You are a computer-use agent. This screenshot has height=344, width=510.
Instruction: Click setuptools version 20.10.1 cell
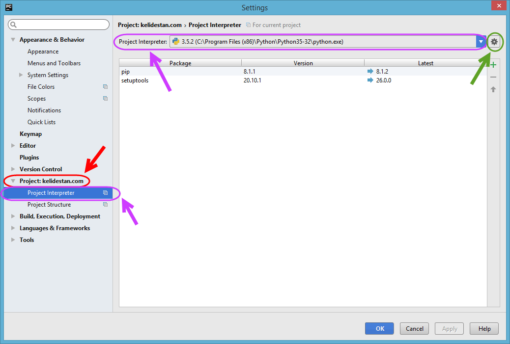[253, 80]
